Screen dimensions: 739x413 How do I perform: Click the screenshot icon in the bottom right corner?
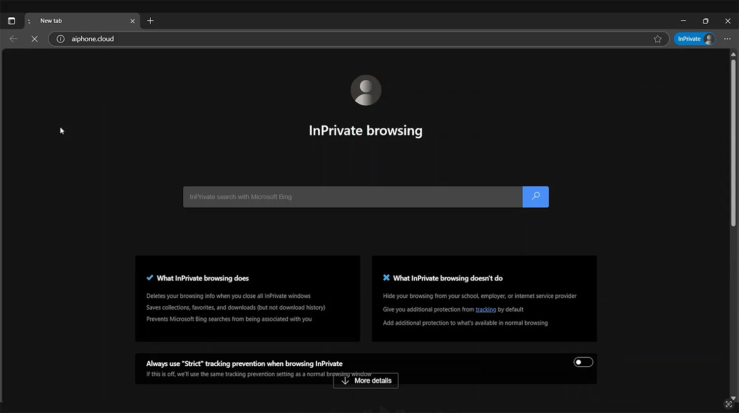tap(729, 404)
